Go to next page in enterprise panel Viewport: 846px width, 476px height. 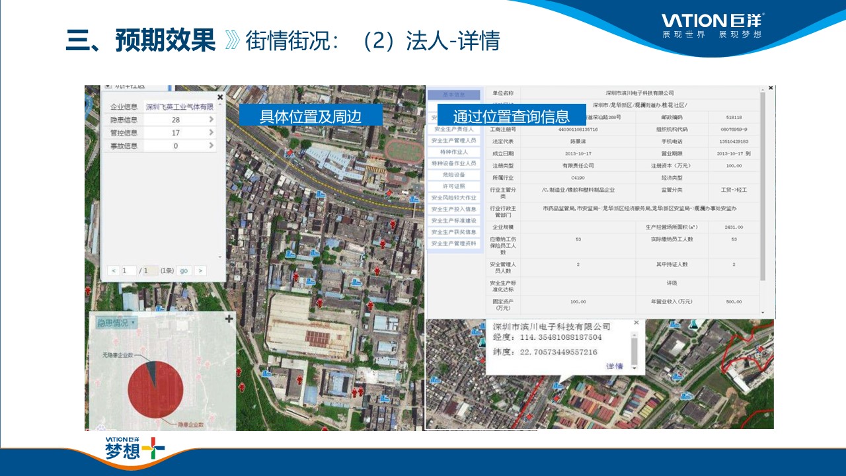click(x=200, y=270)
